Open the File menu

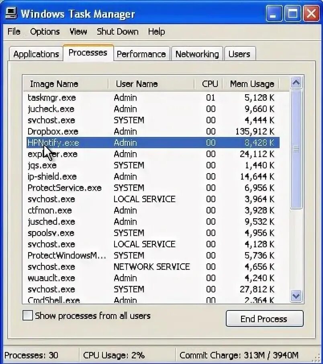point(14,31)
